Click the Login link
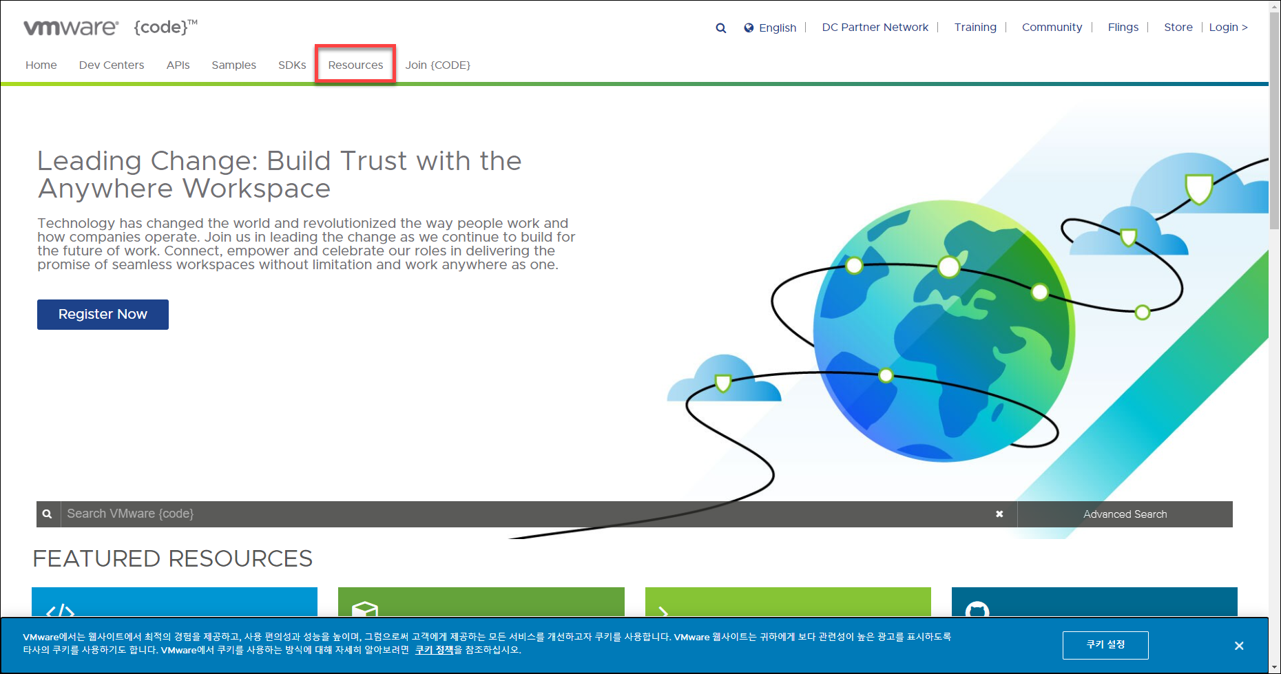 pos(1228,28)
